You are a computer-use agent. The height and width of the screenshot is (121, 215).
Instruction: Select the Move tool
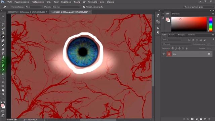tap(3, 16)
